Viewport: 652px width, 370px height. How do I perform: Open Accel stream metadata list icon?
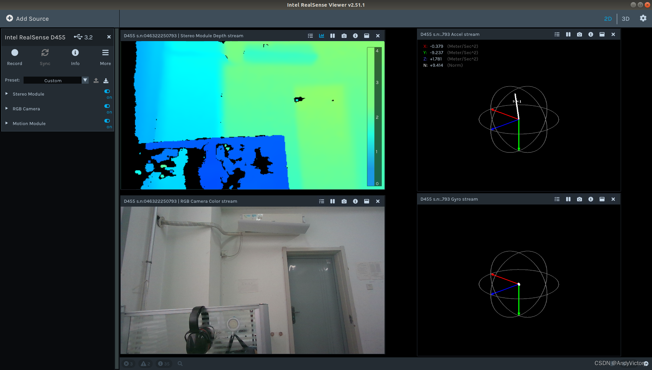pyautogui.click(x=557, y=34)
